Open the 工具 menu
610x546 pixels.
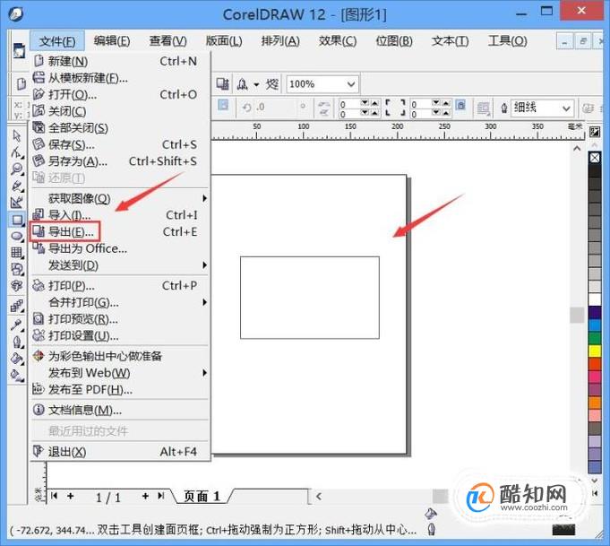point(507,41)
